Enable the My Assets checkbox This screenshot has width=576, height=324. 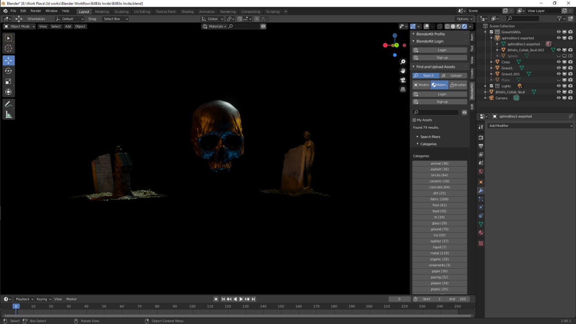click(x=414, y=120)
